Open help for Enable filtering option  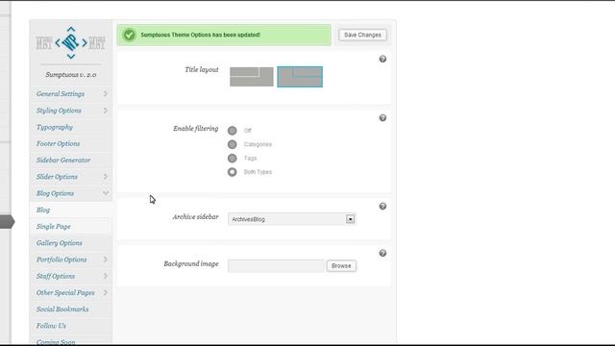pyautogui.click(x=382, y=117)
